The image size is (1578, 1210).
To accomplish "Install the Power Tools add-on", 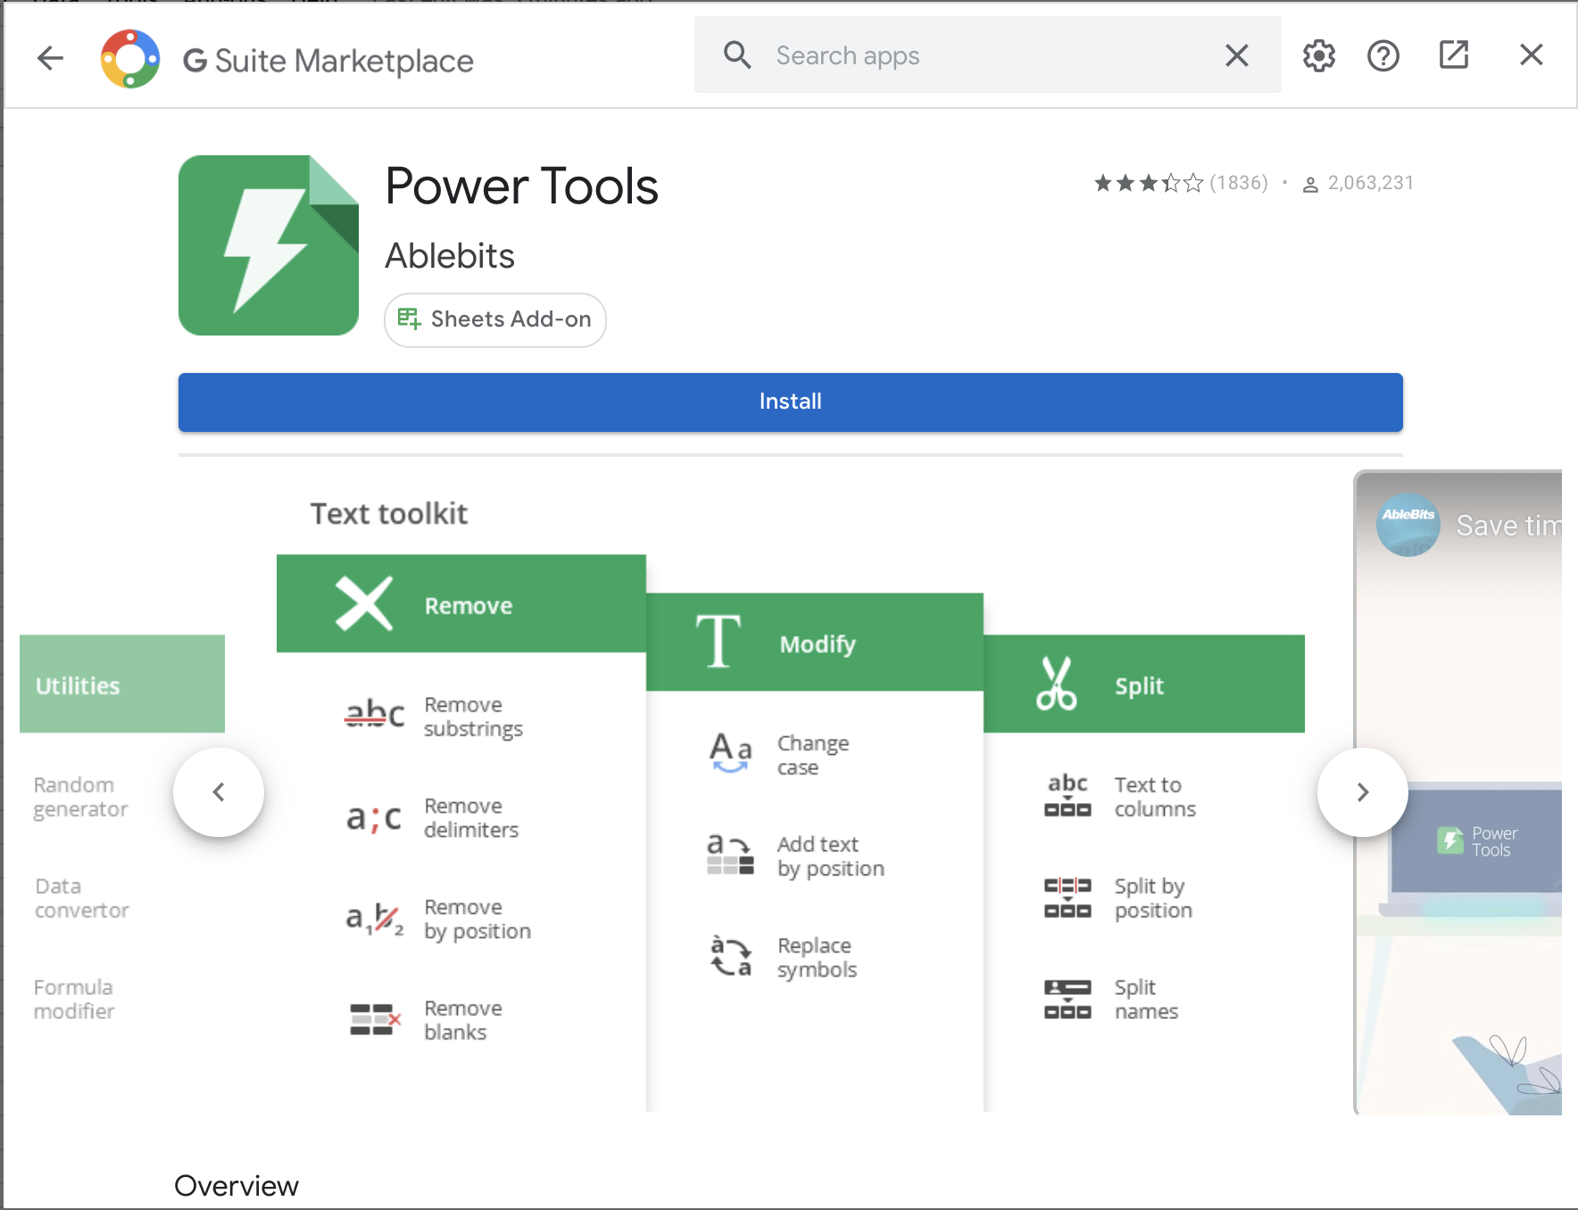I will 790,402.
